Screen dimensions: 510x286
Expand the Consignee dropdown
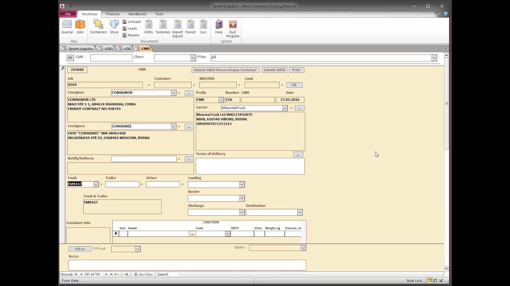(x=173, y=127)
